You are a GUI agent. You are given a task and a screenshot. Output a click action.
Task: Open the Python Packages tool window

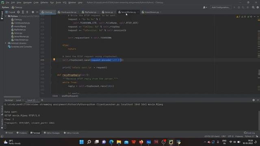point(52,133)
